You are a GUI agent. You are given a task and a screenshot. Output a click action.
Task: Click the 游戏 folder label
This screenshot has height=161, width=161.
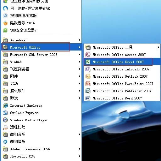coord(14,98)
